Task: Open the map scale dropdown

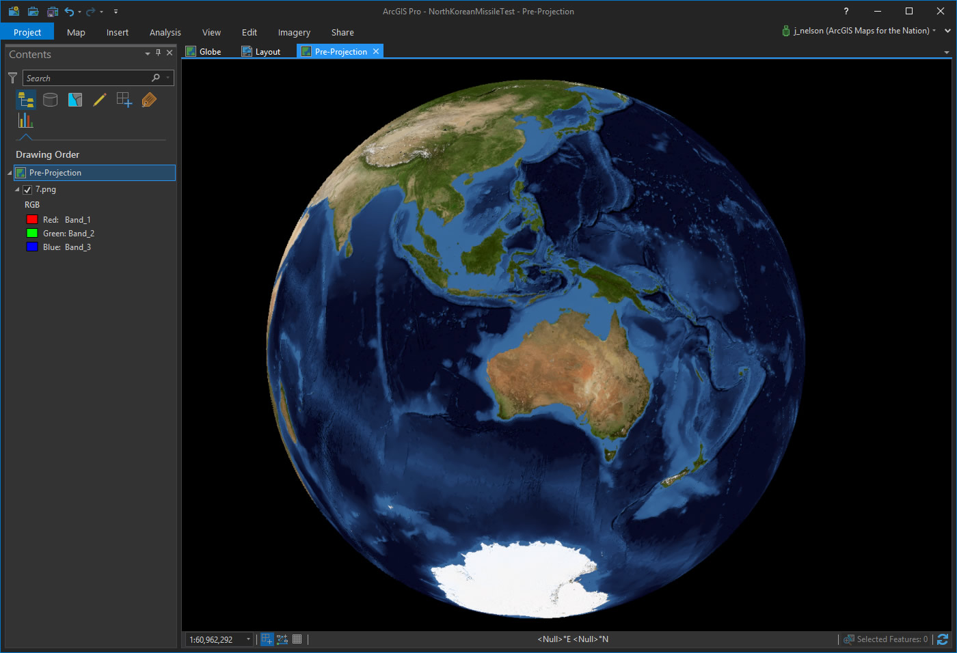Action: click(x=248, y=640)
